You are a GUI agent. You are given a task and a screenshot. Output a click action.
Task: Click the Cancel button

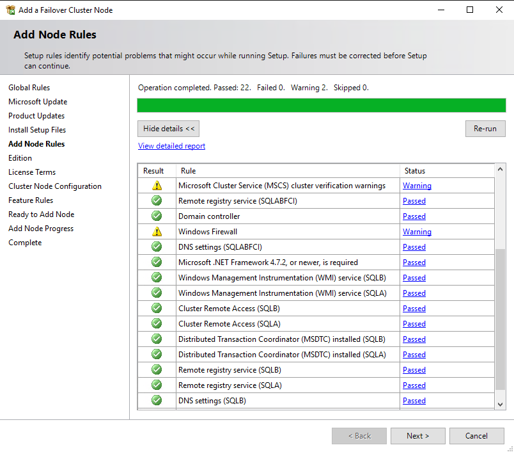click(476, 436)
